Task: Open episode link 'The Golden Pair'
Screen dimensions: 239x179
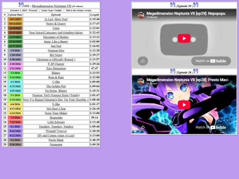Action: (56, 86)
